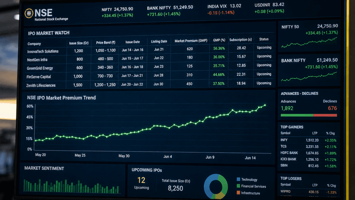Sort table by Price Band header
The height and width of the screenshot is (200, 355).
click(x=106, y=42)
